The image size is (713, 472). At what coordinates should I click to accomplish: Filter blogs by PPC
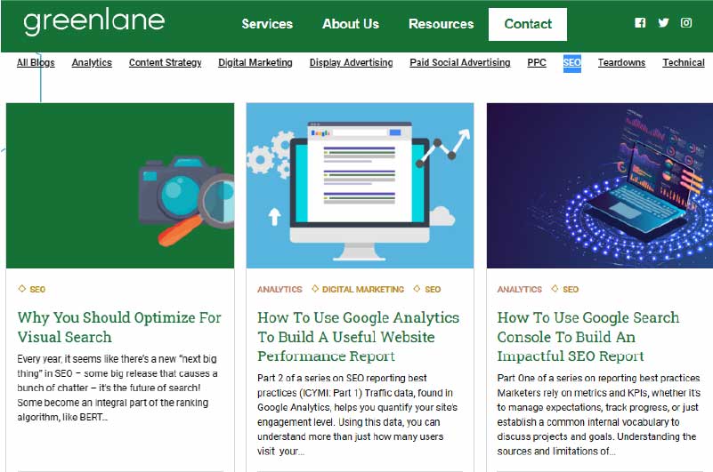537,63
